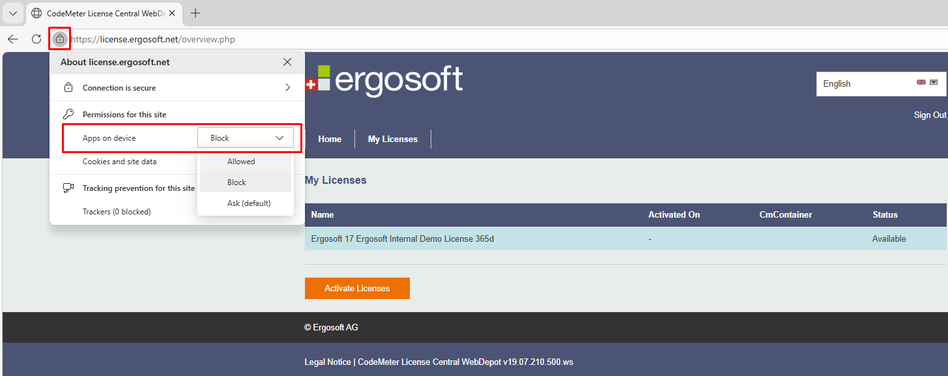Choose Block in the permission list
The height and width of the screenshot is (376, 948).
(x=246, y=182)
